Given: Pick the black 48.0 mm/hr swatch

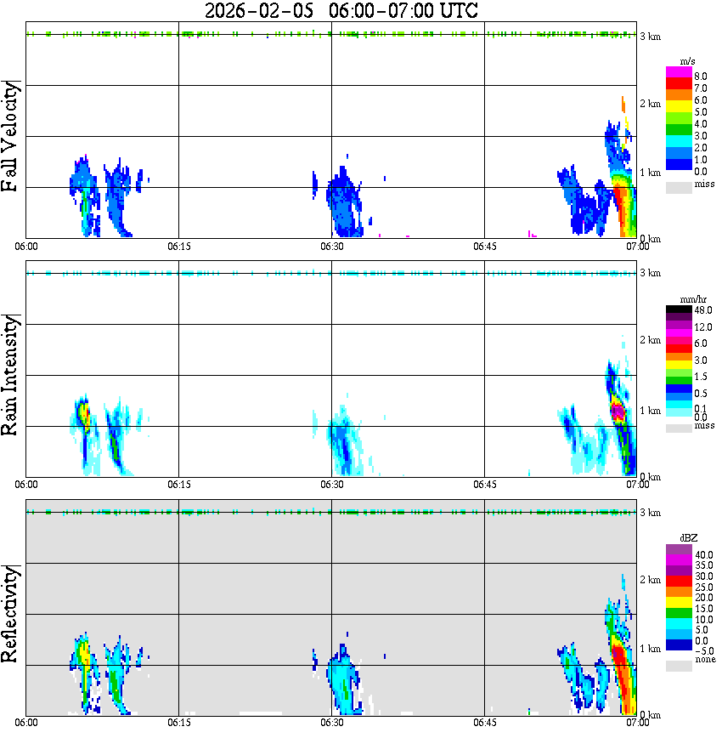Looking at the screenshot, I should pos(679,309).
